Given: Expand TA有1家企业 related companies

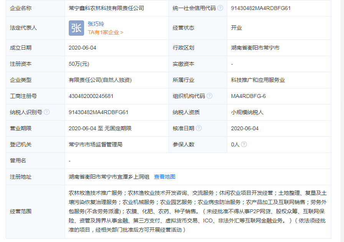Looking at the screenshot, I should pyautogui.click(x=106, y=33).
